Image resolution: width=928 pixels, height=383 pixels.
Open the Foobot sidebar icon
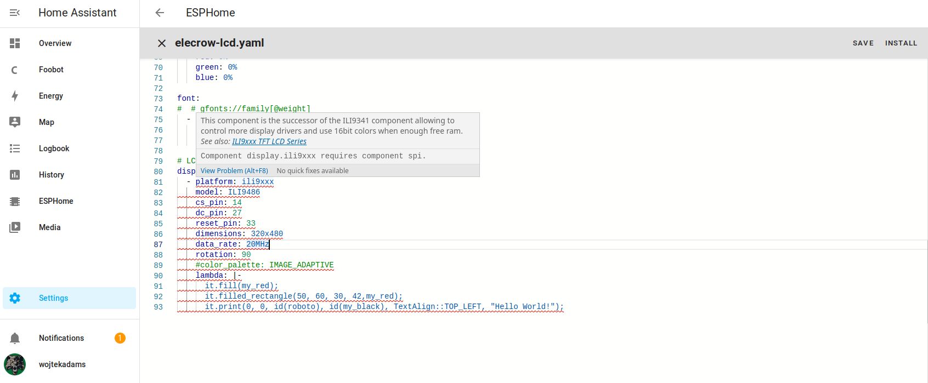(x=15, y=70)
